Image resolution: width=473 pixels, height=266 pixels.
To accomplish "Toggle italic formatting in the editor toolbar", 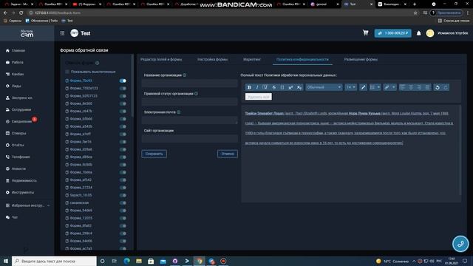I will point(257,87).
